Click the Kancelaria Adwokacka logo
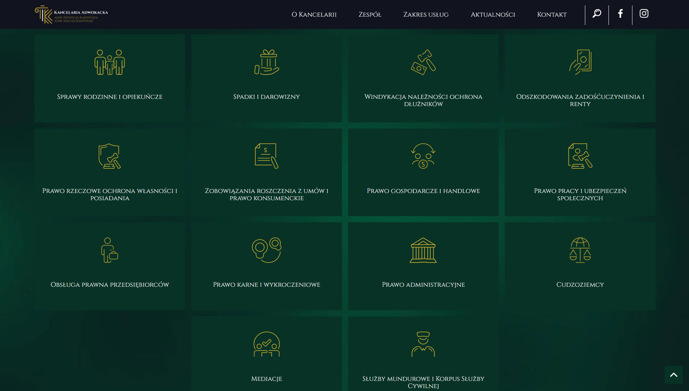This screenshot has height=391, width=689. click(x=71, y=14)
